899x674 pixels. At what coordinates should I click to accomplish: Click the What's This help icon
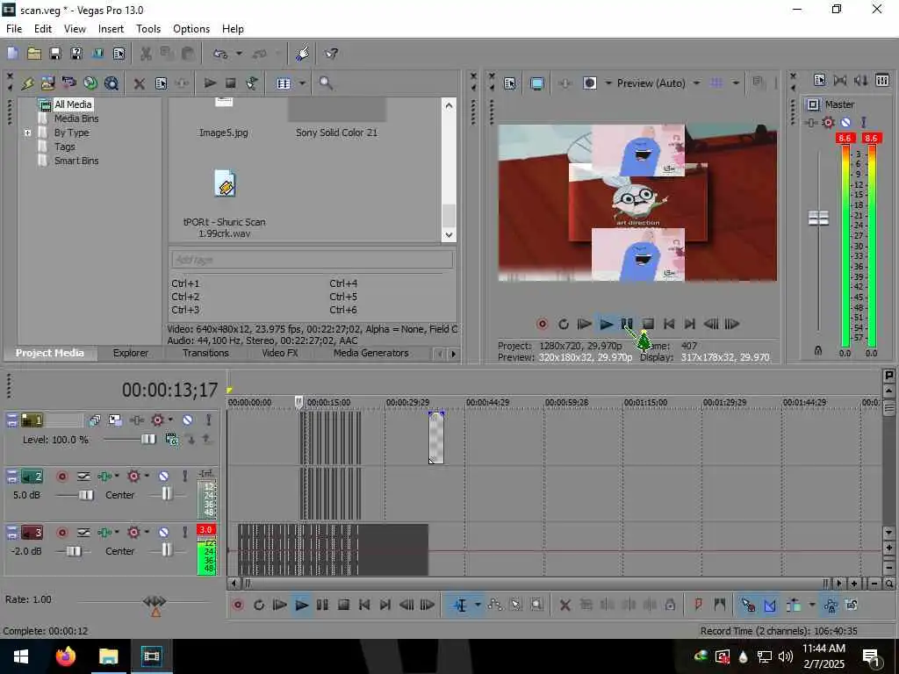331,54
